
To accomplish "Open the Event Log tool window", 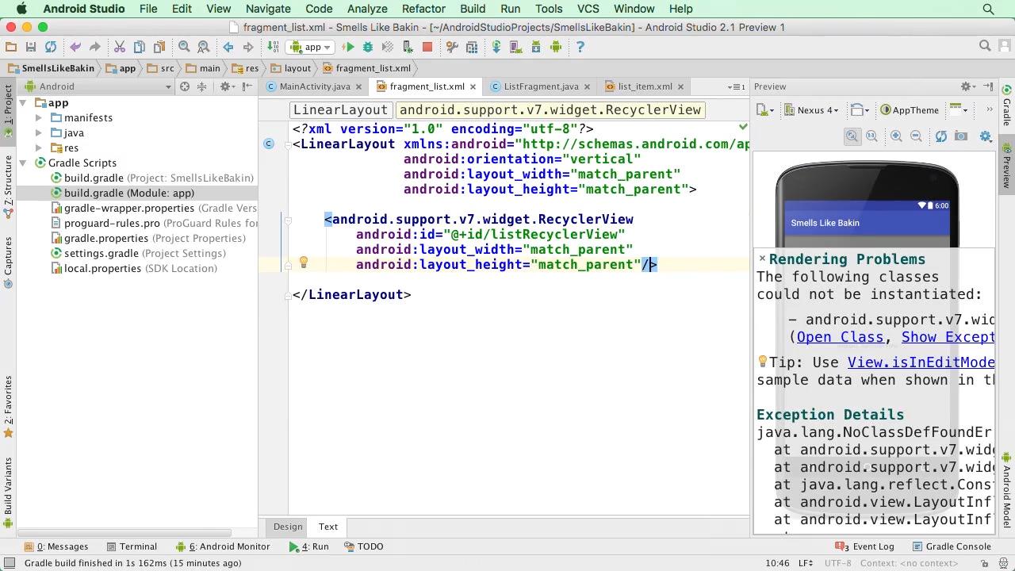I will tap(864, 546).
